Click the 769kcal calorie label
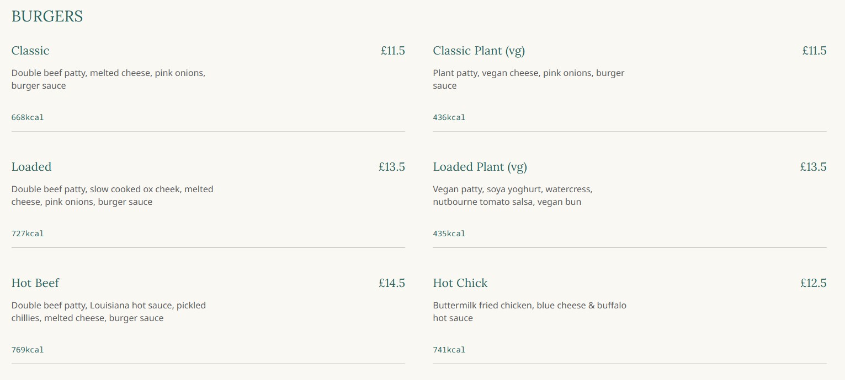Viewport: 845px width, 380px height. (x=28, y=350)
